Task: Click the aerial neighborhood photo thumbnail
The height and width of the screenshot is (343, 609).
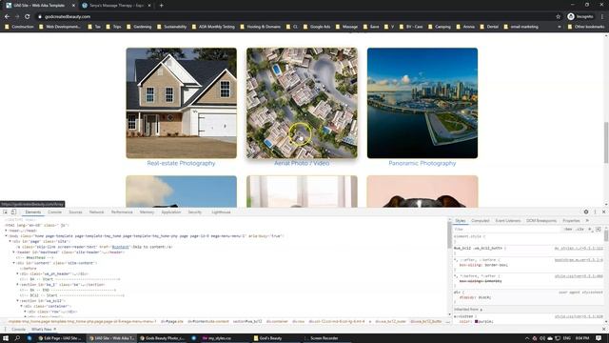Action: tap(302, 103)
